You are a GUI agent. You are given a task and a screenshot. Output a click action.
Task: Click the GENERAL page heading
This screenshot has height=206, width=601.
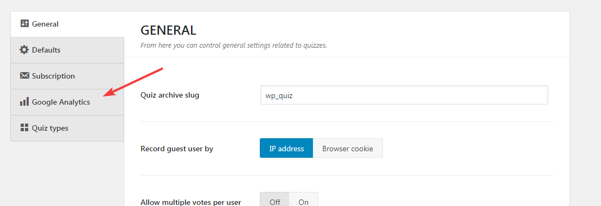(168, 30)
